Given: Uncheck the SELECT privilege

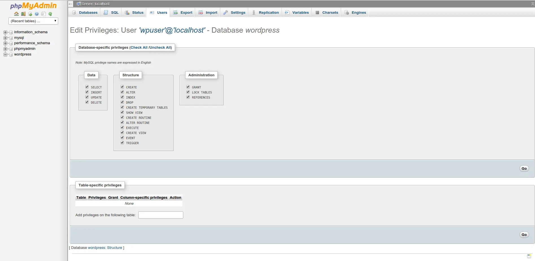Looking at the screenshot, I should tap(87, 87).
